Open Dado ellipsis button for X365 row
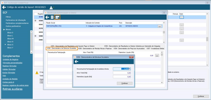211x100 pixels. click(181, 25)
